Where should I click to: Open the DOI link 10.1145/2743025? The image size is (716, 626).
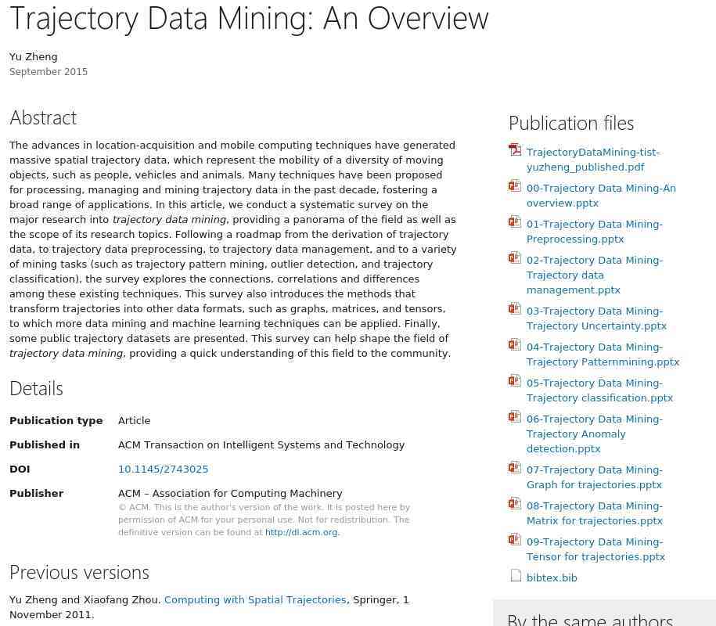click(x=163, y=469)
